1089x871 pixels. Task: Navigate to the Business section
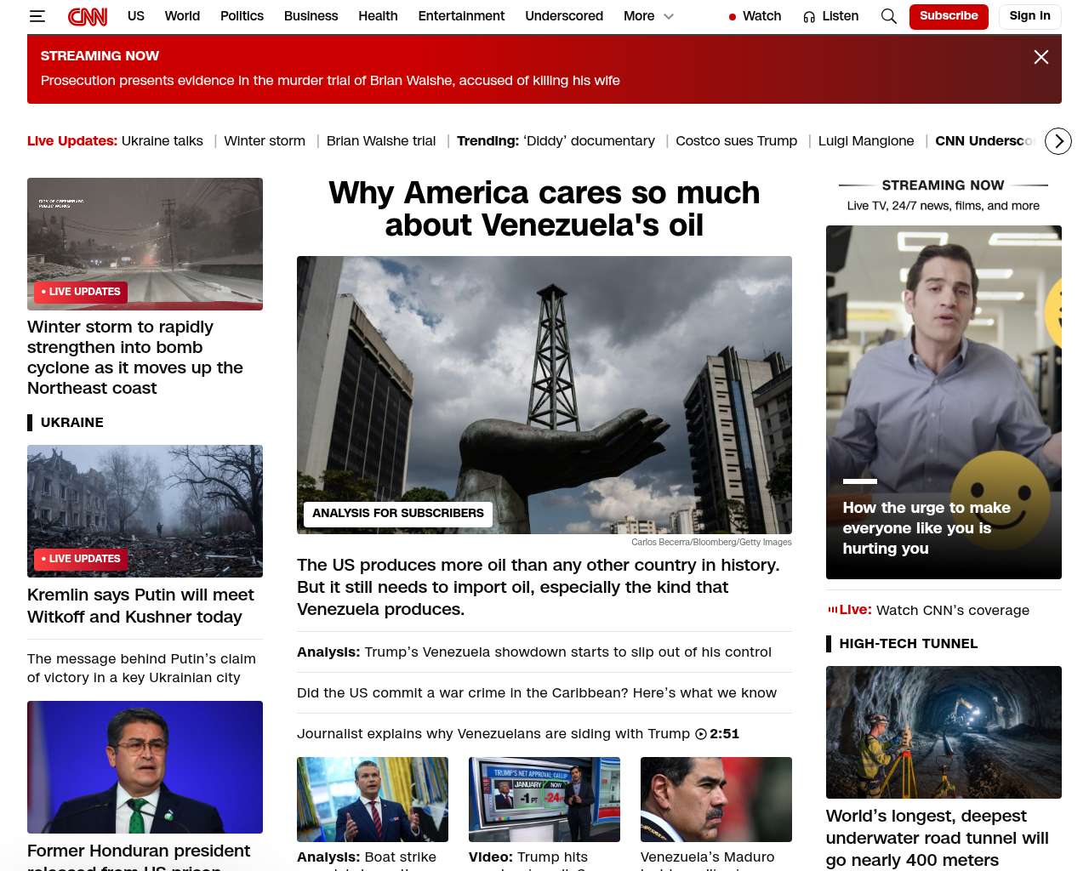click(x=311, y=16)
